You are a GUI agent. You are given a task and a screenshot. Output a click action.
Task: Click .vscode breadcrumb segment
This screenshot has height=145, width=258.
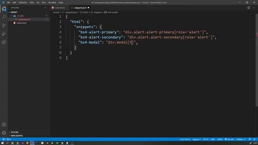tap(56, 12)
